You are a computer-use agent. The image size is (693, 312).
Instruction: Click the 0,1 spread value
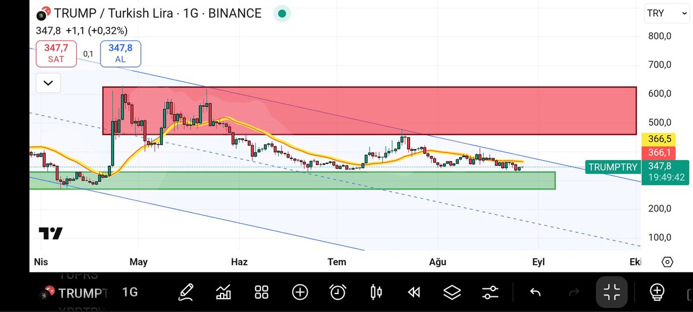click(x=88, y=54)
